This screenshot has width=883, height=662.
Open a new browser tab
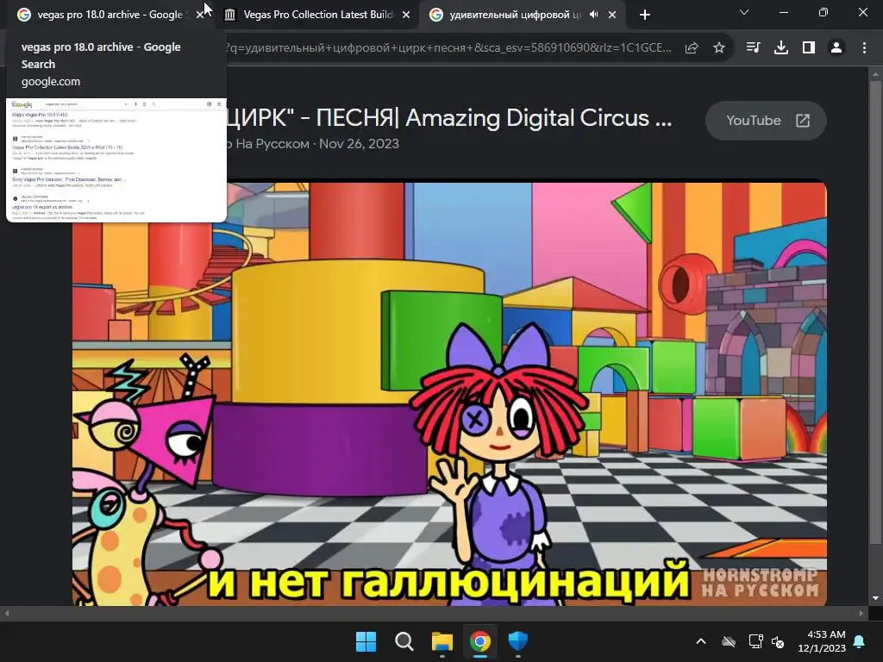click(x=645, y=16)
